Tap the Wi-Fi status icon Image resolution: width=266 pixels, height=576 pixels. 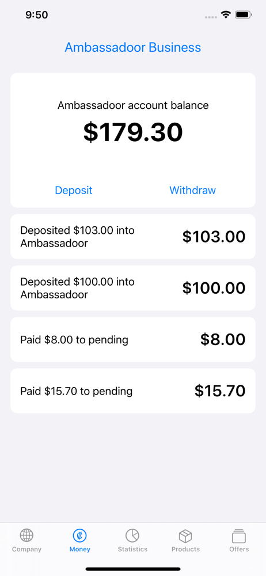coord(226,15)
